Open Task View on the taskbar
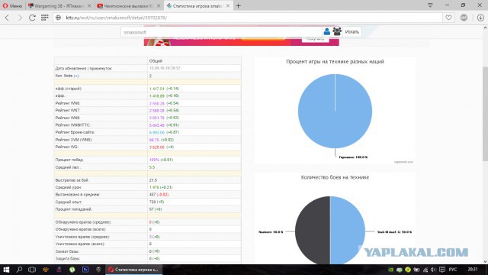 tap(32, 270)
